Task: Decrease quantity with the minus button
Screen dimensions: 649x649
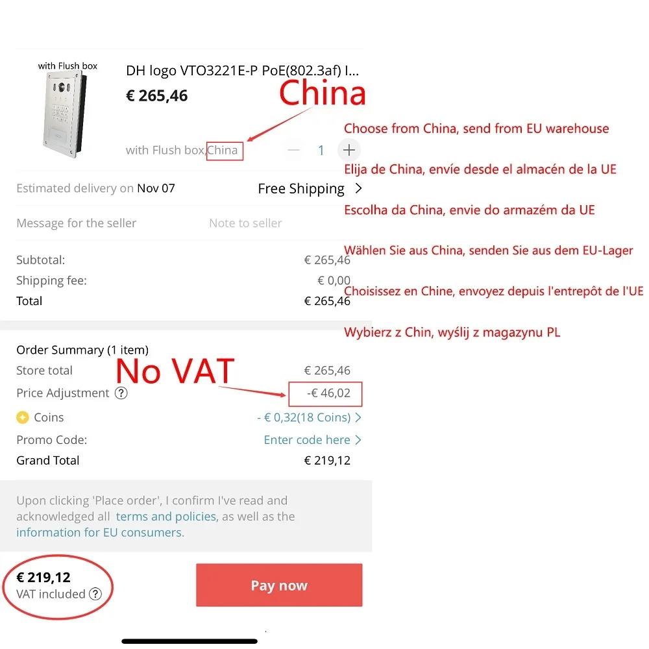Action: pos(293,150)
